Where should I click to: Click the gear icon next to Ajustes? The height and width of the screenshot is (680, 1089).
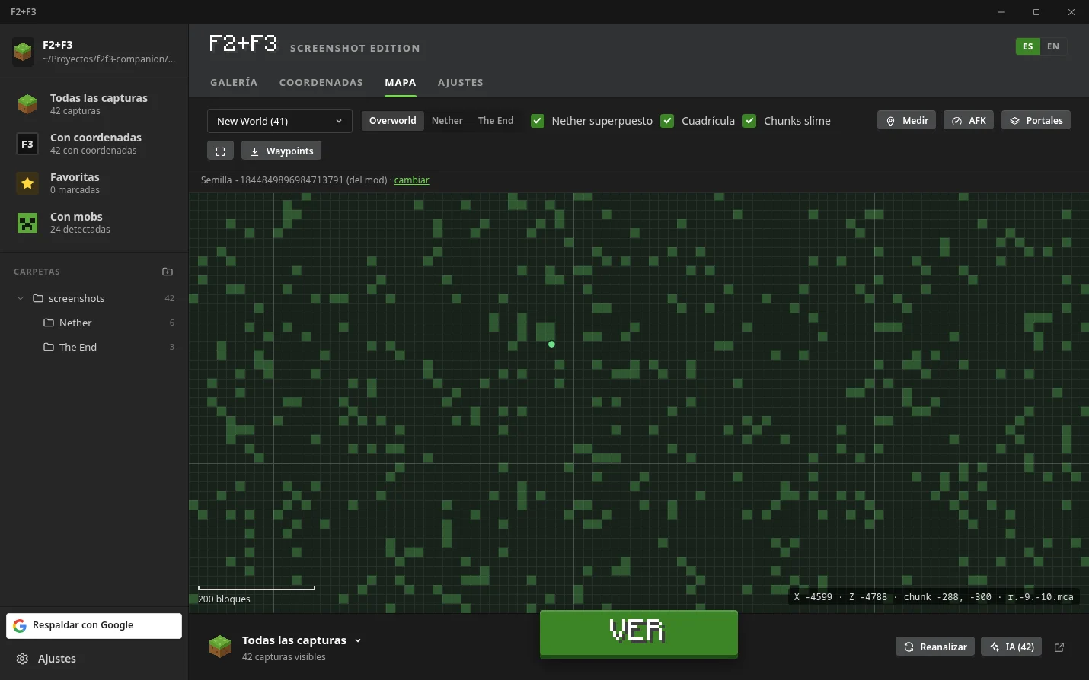pyautogui.click(x=23, y=659)
